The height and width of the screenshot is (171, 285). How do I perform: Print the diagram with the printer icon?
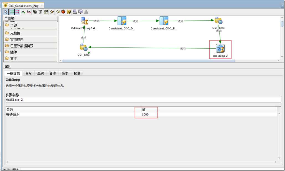75,12
